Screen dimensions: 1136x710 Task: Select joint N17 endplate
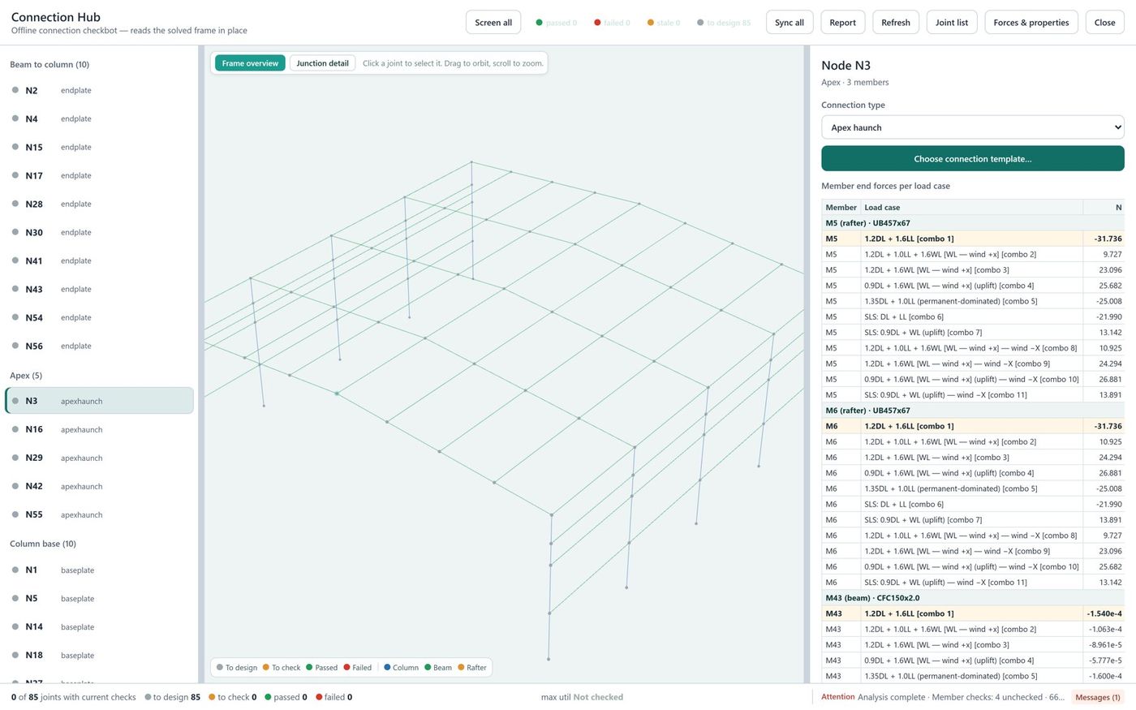click(x=99, y=175)
